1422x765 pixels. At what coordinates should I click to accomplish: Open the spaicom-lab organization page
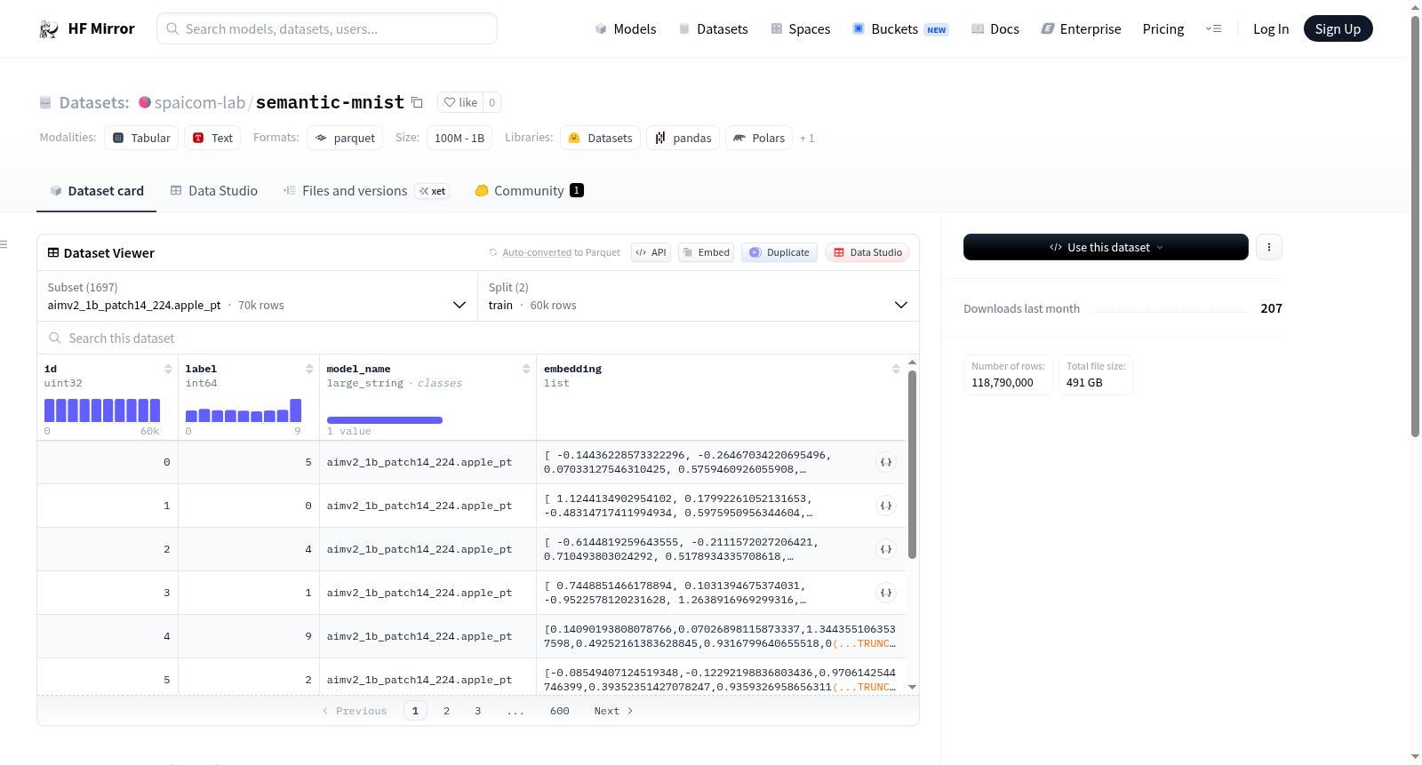199,102
